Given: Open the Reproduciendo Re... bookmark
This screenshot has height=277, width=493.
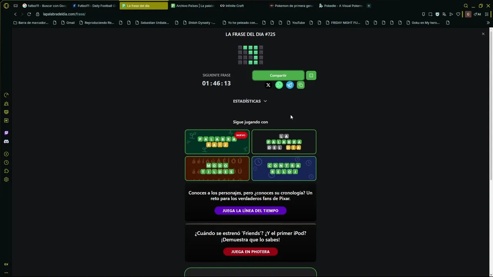Looking at the screenshot, I should (x=96, y=23).
